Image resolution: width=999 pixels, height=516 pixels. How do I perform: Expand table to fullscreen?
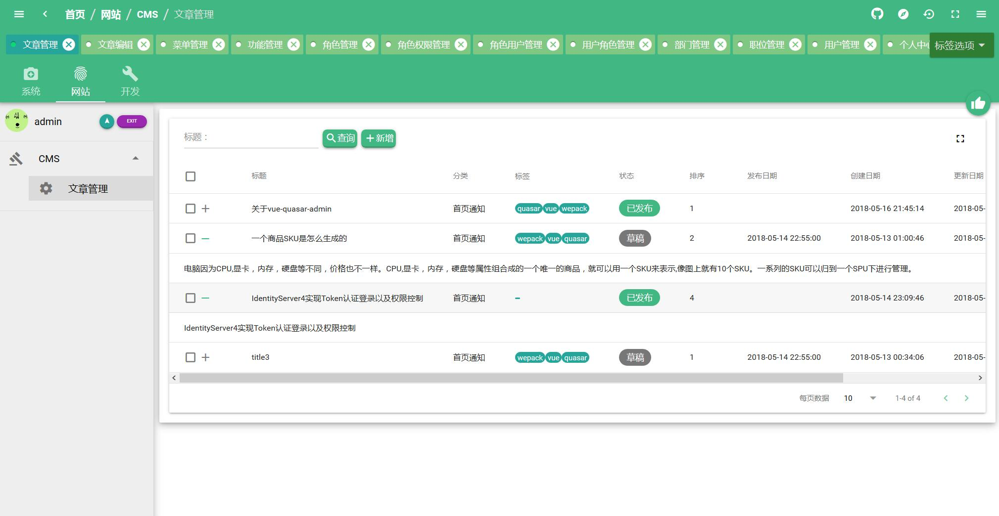[960, 138]
